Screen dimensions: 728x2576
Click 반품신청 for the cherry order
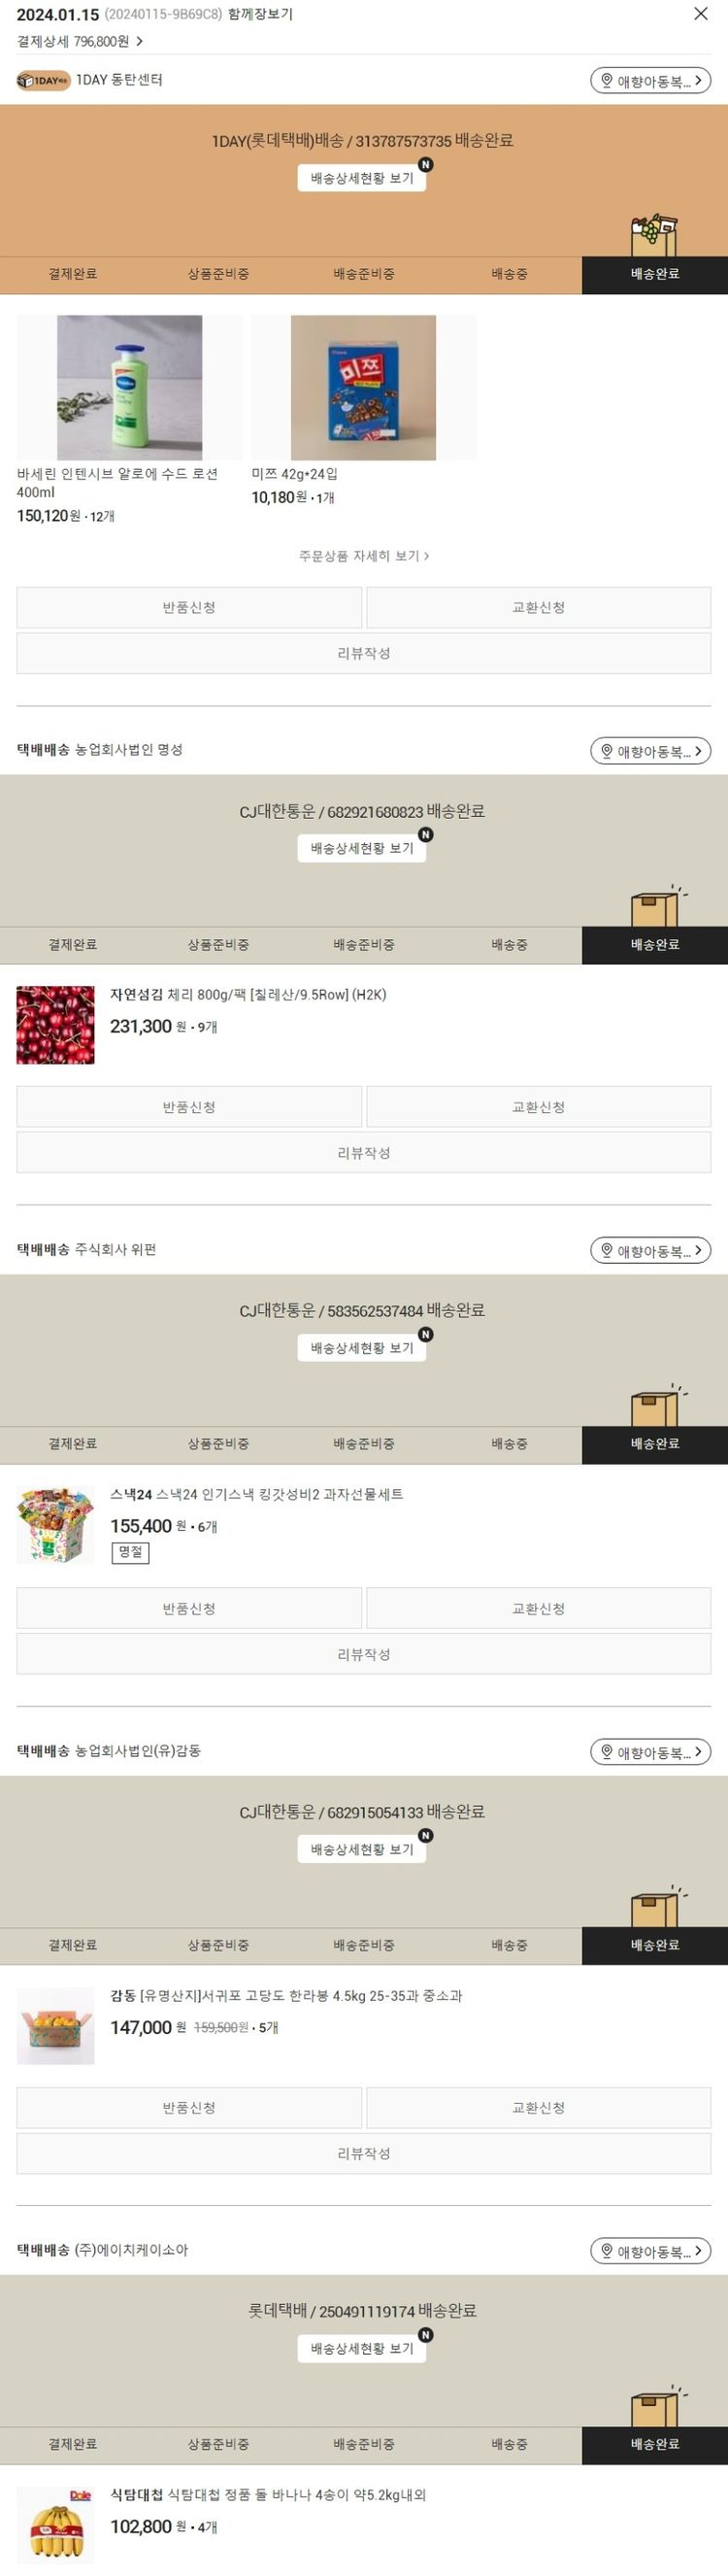pos(188,1107)
